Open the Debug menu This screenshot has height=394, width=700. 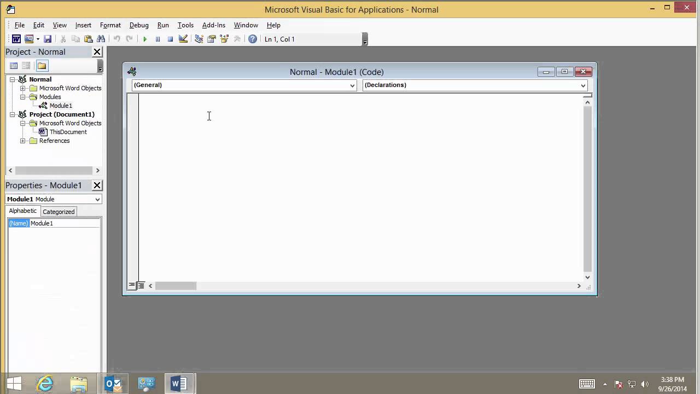pos(139,25)
